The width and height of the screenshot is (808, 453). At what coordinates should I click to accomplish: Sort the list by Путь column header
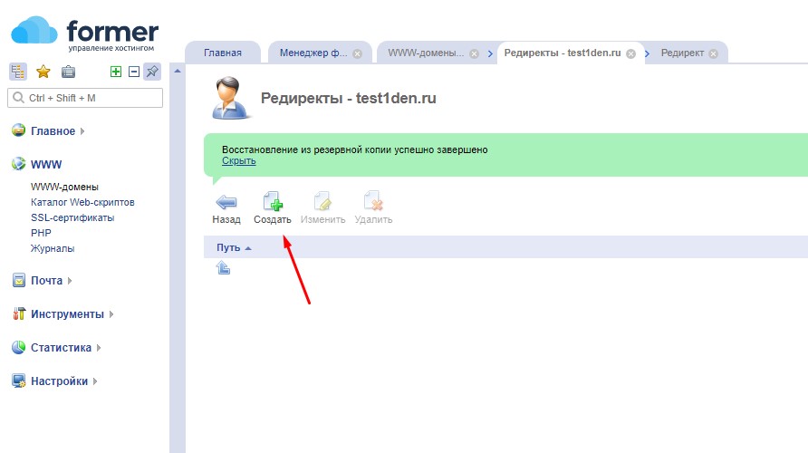point(227,247)
